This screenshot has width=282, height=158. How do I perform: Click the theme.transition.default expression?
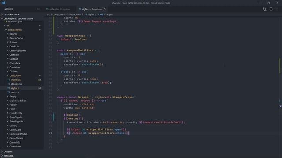point(162,122)
